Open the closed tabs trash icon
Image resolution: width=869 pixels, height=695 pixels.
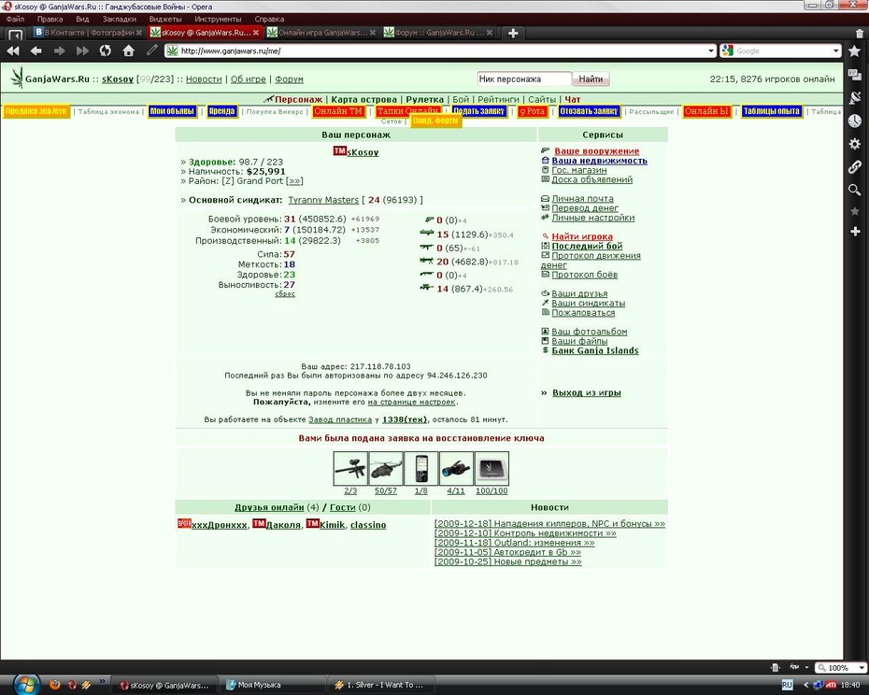coord(860,34)
